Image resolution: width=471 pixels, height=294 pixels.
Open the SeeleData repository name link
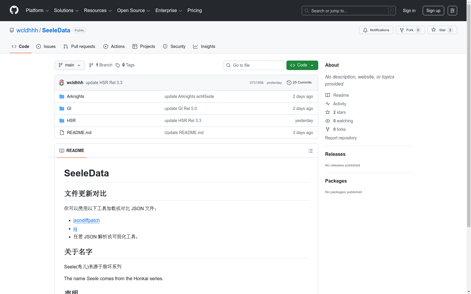point(56,30)
